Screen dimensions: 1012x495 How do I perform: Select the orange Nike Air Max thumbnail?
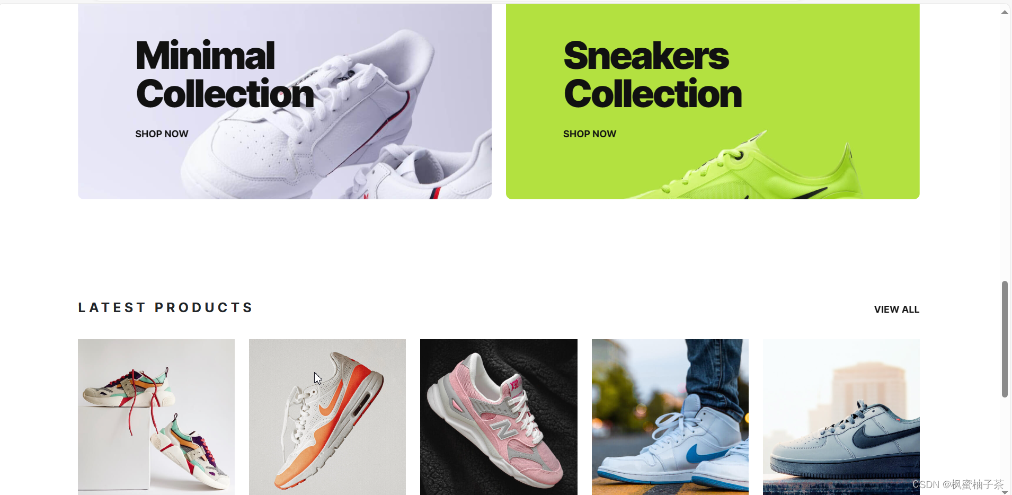pyautogui.click(x=327, y=417)
